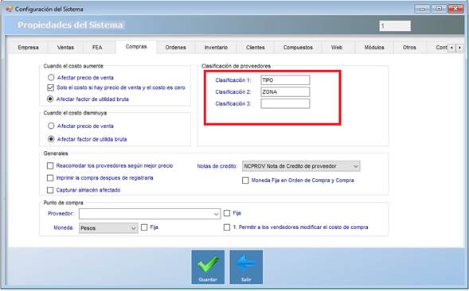Open the Moneda Pesos dropdown
The image size is (469, 291).
click(108, 228)
